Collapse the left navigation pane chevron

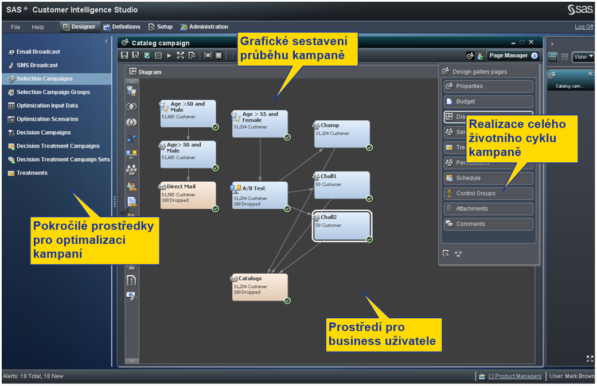tap(107, 41)
